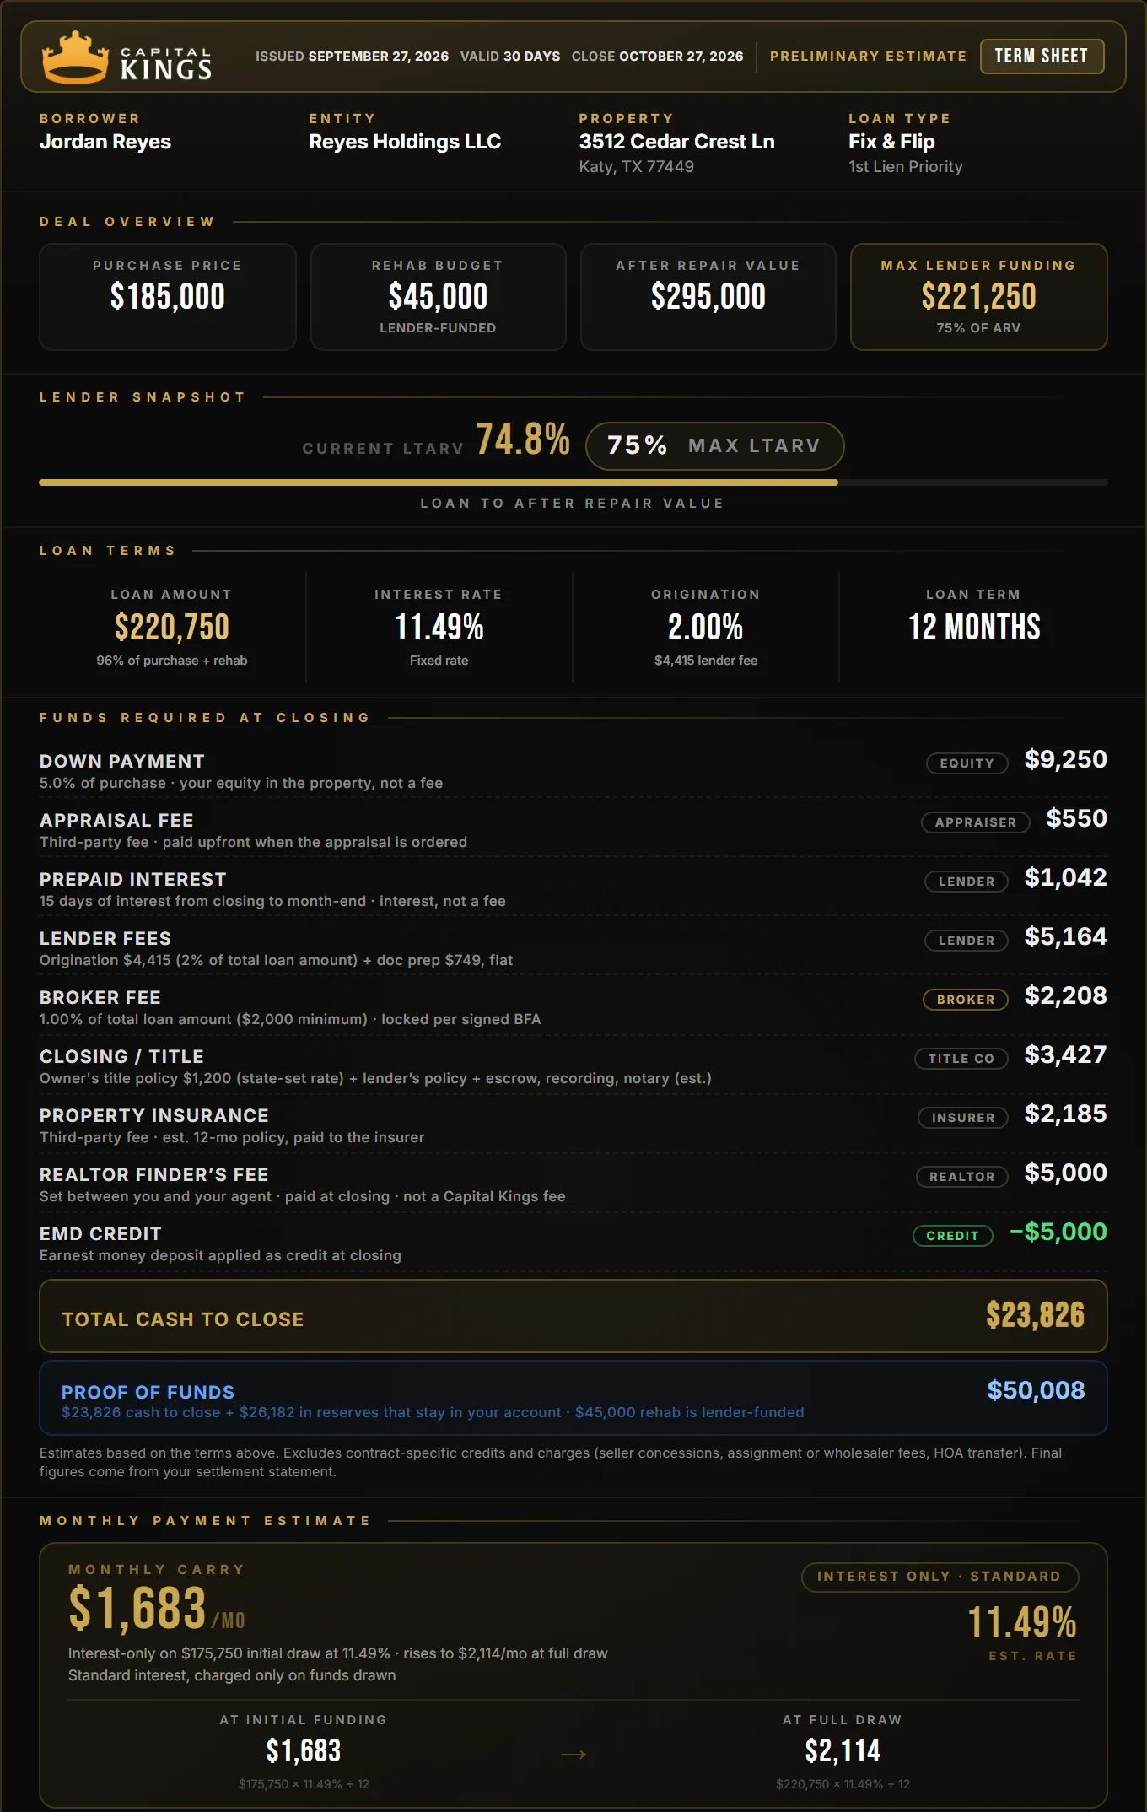Select the Purchase Price $185,000 card
Image resolution: width=1147 pixels, height=1812 pixels.
tap(168, 297)
